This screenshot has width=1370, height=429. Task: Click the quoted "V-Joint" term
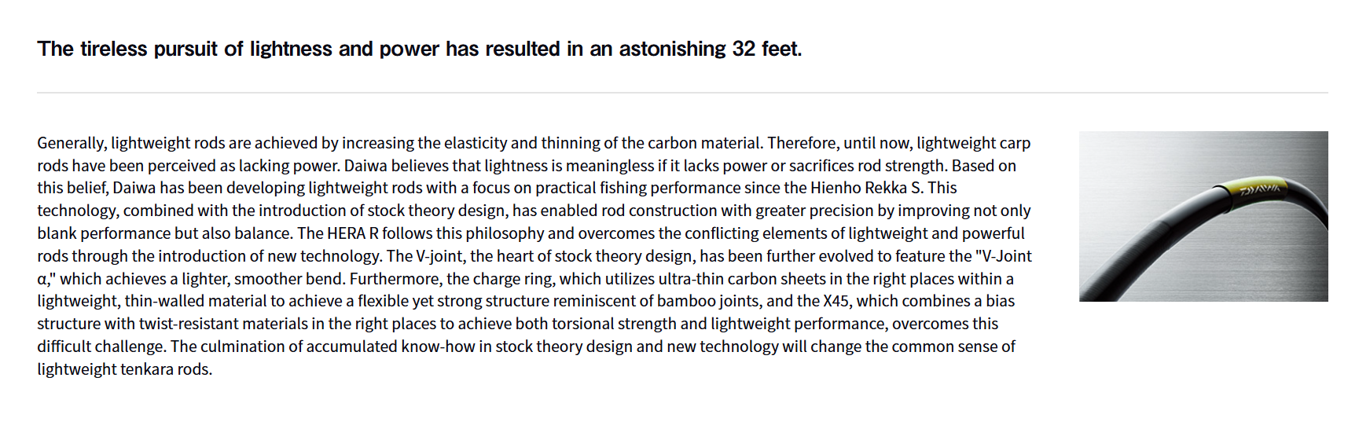click(1003, 256)
